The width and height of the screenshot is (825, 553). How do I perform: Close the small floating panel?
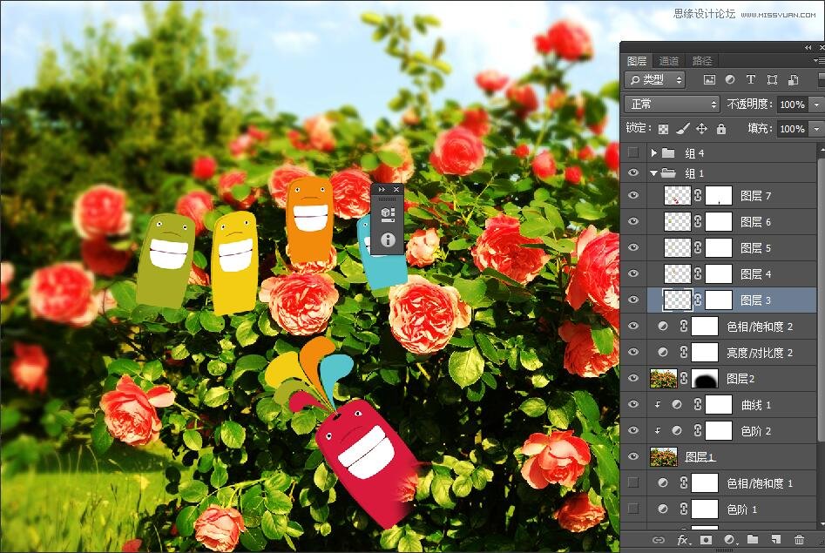pos(396,190)
